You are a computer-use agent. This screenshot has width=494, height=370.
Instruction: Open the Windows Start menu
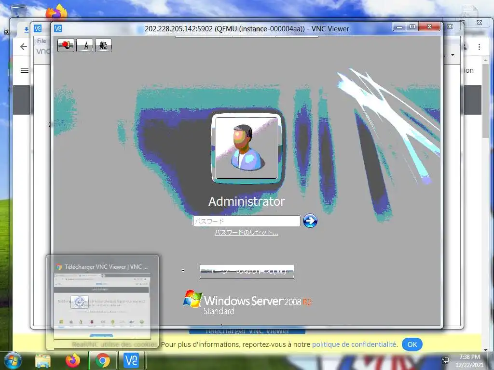tap(13, 360)
